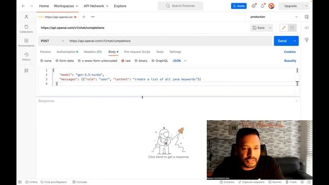Collapse the Response panel chevron
329x185 pixels.
tap(297, 101)
